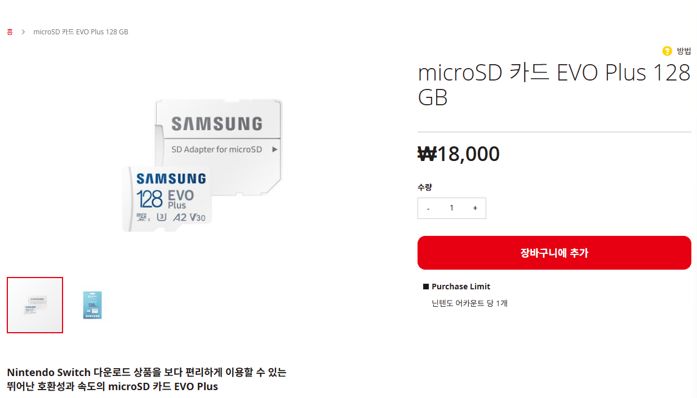Open the 방법 help link

(684, 51)
